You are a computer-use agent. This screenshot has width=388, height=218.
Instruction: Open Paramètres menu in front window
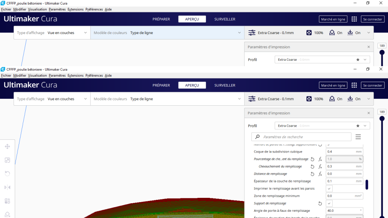tap(57, 76)
